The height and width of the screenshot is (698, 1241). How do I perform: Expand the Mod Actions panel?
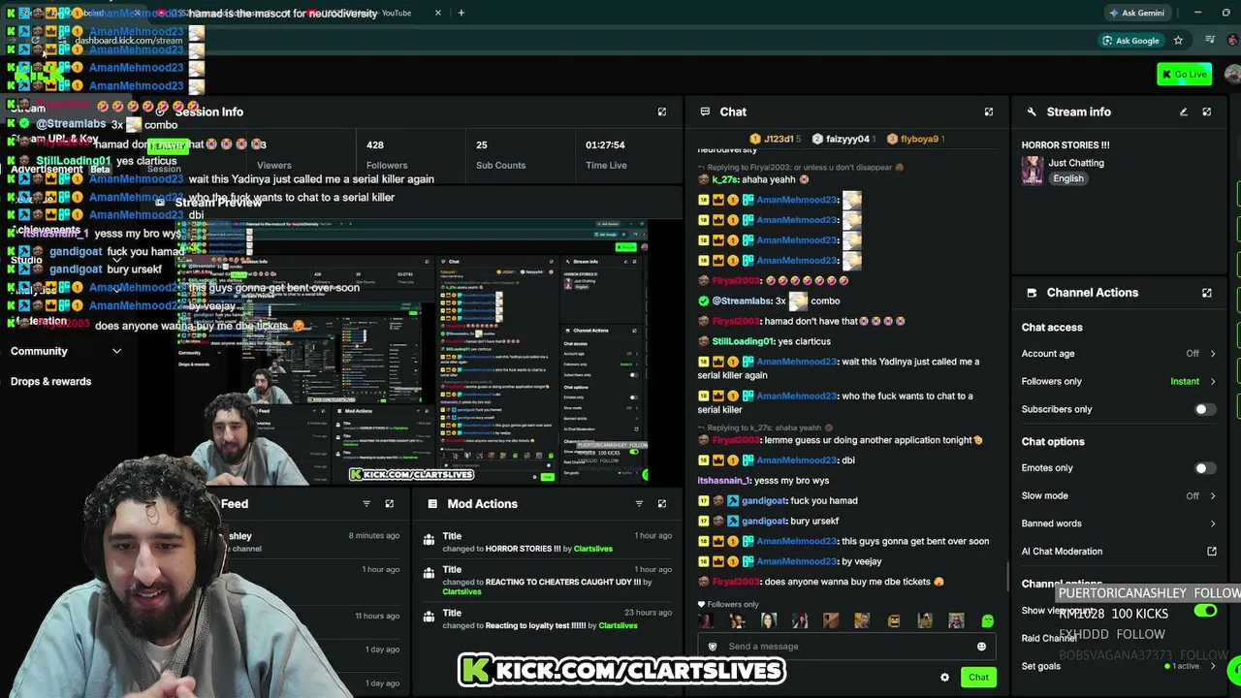[662, 503]
